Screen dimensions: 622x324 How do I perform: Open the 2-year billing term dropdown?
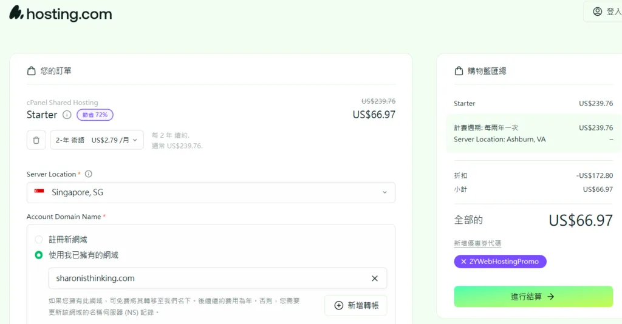tap(97, 140)
